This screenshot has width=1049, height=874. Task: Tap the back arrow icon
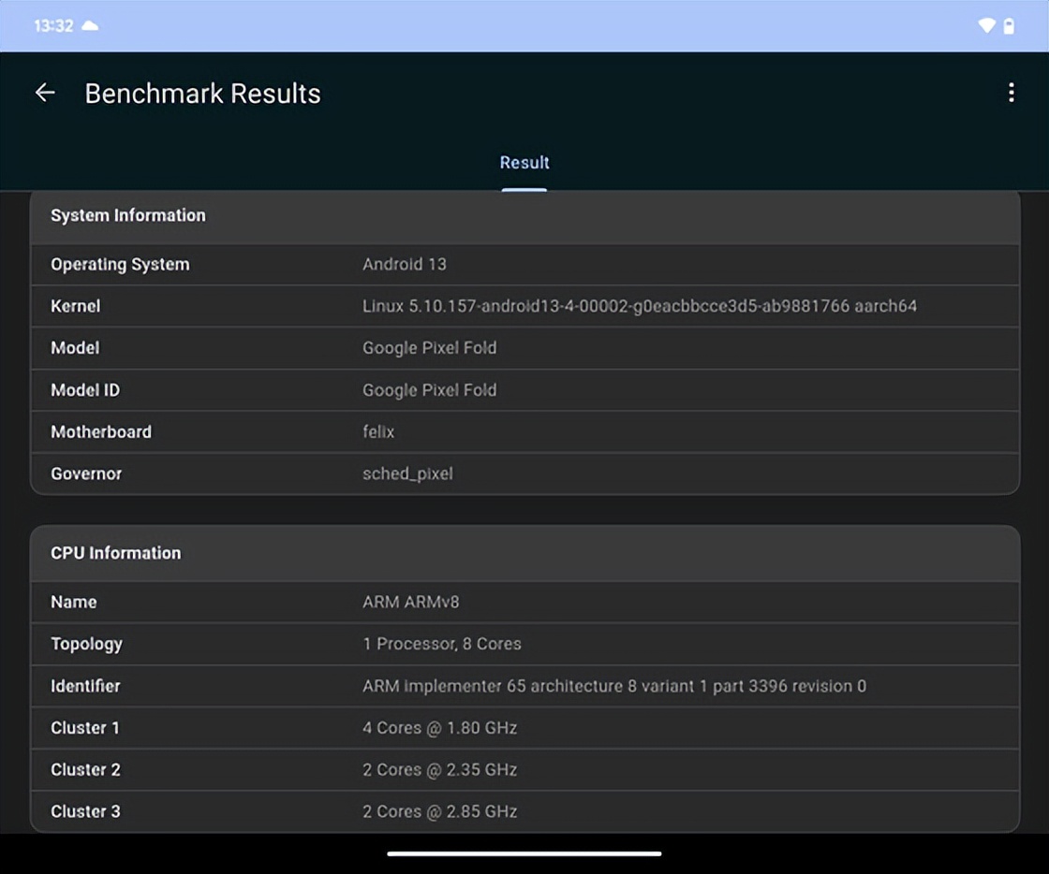[x=45, y=93]
